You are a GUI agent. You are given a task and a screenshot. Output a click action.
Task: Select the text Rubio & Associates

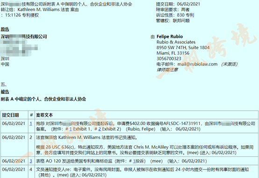(x=176, y=42)
